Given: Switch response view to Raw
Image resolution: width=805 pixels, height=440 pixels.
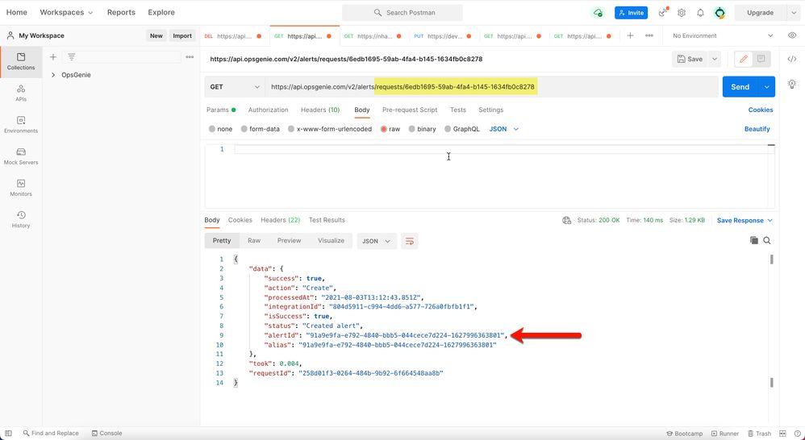Looking at the screenshot, I should [x=254, y=240].
